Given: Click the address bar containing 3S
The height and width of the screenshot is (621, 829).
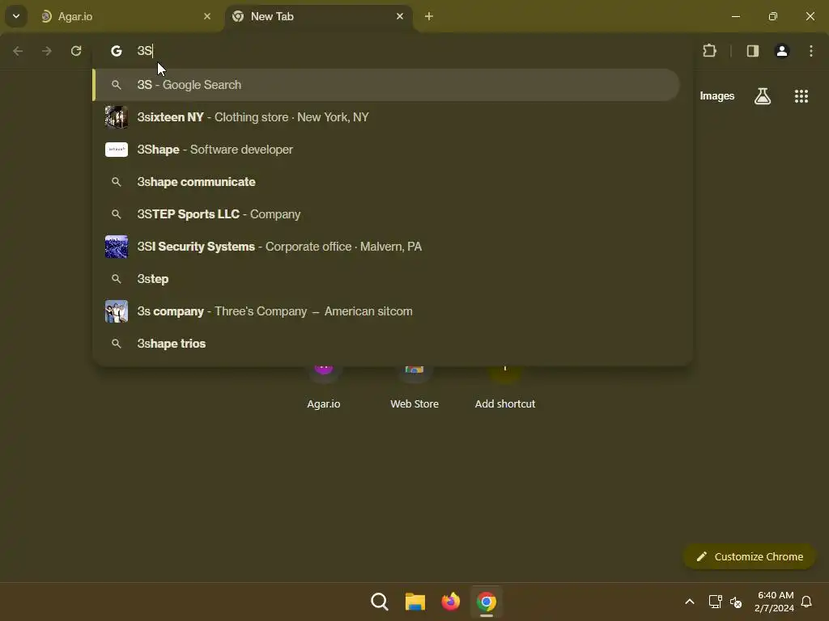Looking at the screenshot, I should click(x=393, y=51).
